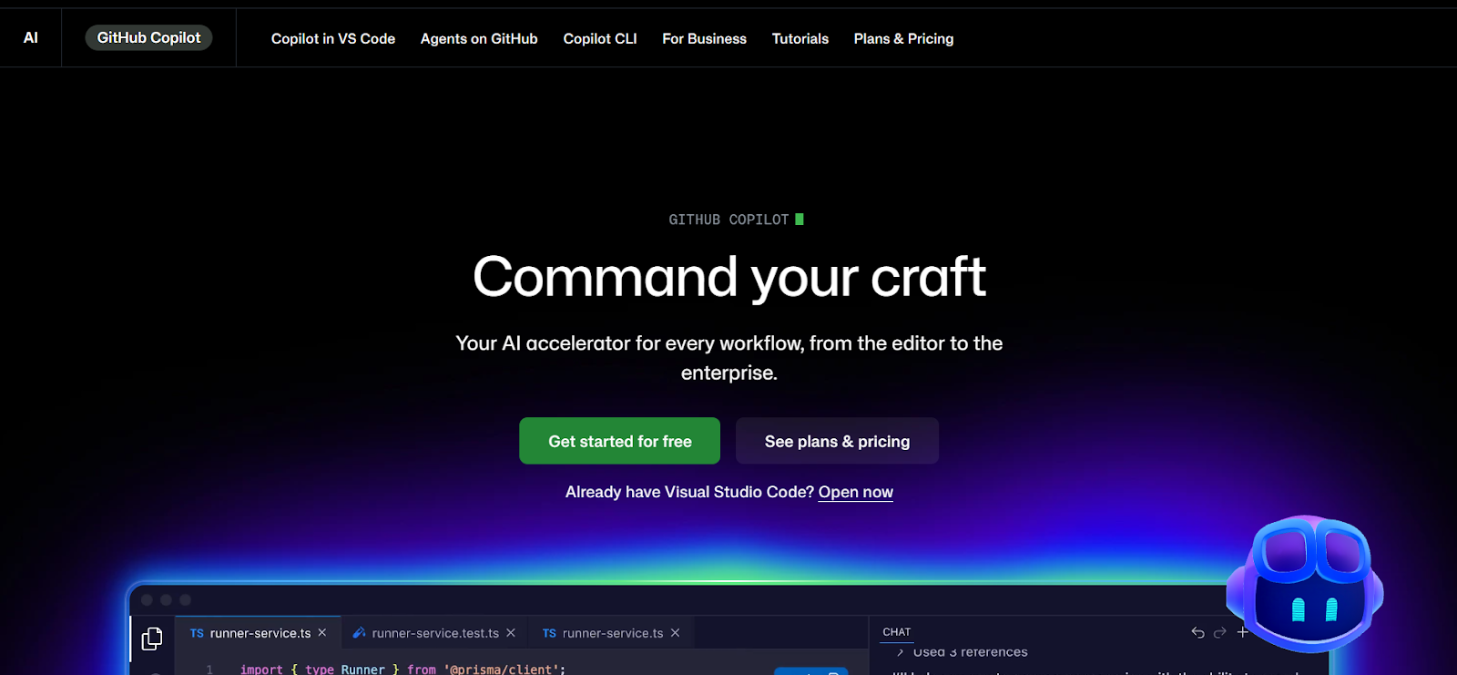Click the 'GitHub Copilot' pill in header
1457x675 pixels.
[148, 37]
